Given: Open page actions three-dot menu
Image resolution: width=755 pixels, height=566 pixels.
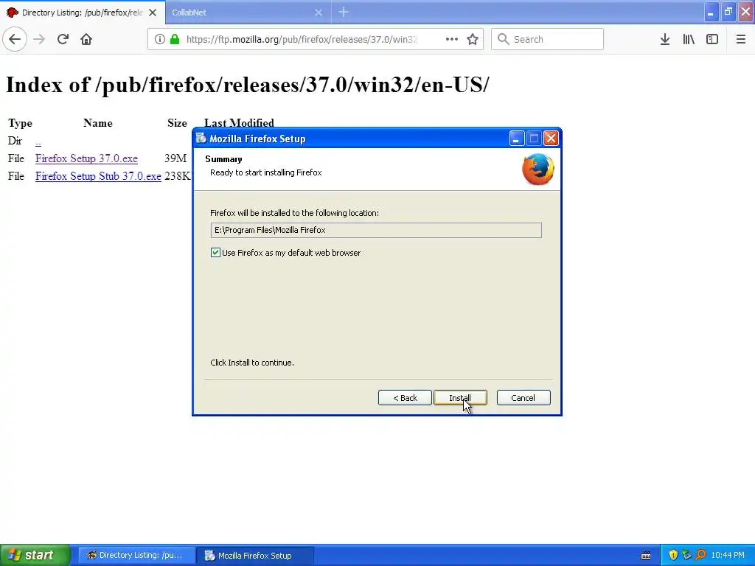Looking at the screenshot, I should (452, 39).
